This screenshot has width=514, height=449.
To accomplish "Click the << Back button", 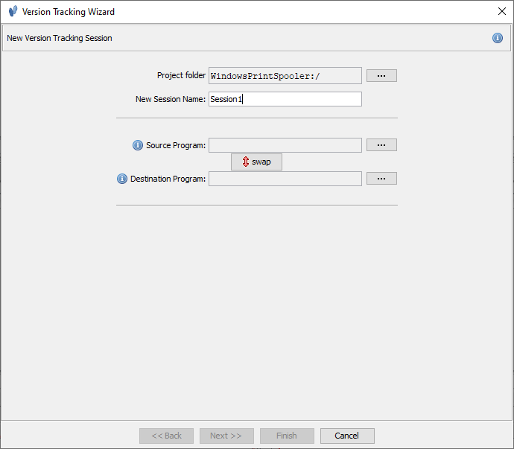I will coord(166,436).
